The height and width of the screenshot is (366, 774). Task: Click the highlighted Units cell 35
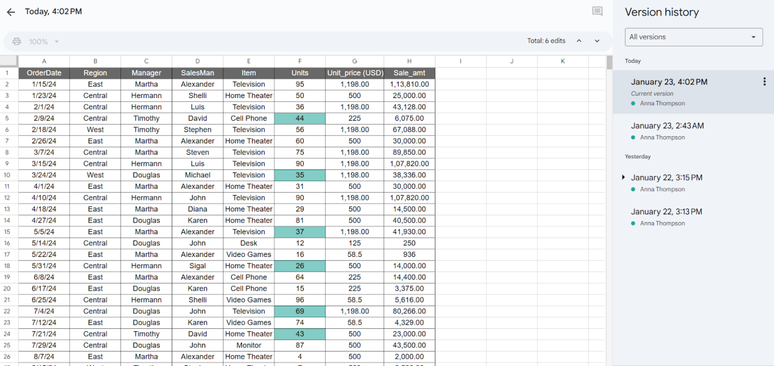(300, 175)
